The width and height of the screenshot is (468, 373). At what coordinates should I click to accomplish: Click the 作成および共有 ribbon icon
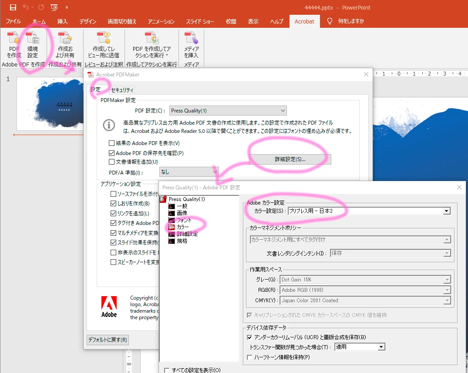click(65, 45)
